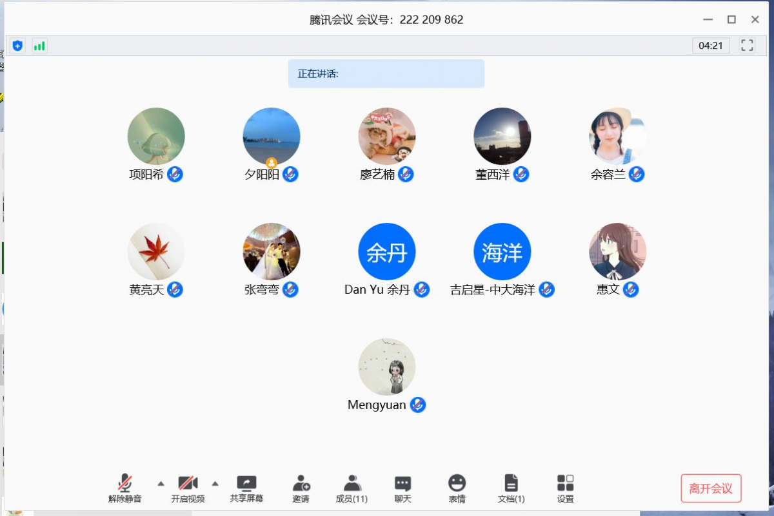Toggle mute on 项阳希's microphone icon
Screen dimensions: 774x516
click(174, 174)
